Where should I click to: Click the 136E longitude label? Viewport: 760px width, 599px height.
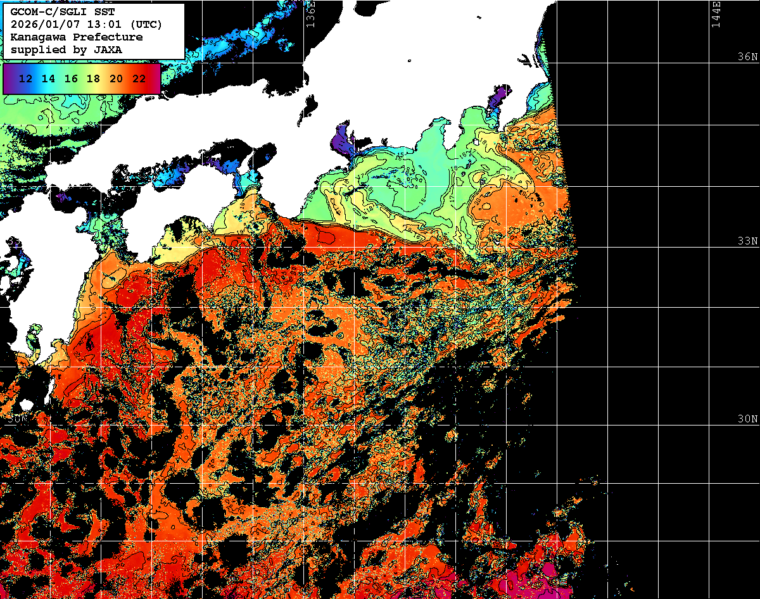click(x=310, y=14)
